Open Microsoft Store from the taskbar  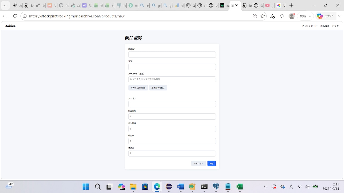[x=145, y=187]
